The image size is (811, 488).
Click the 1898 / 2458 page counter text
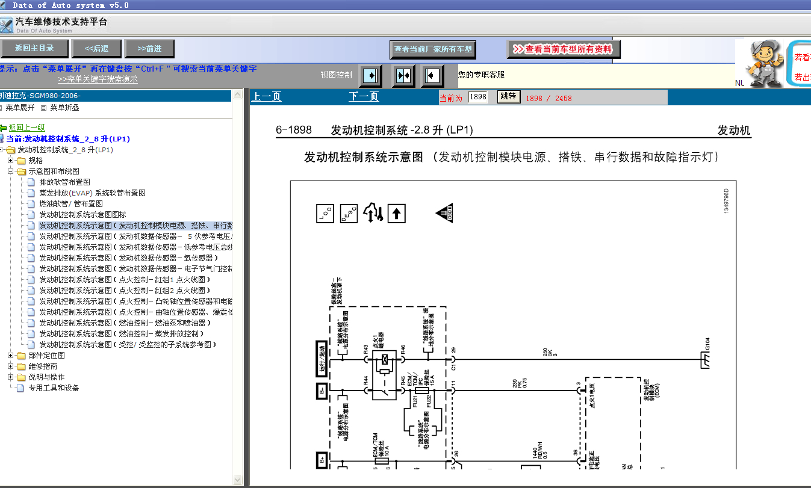point(548,98)
